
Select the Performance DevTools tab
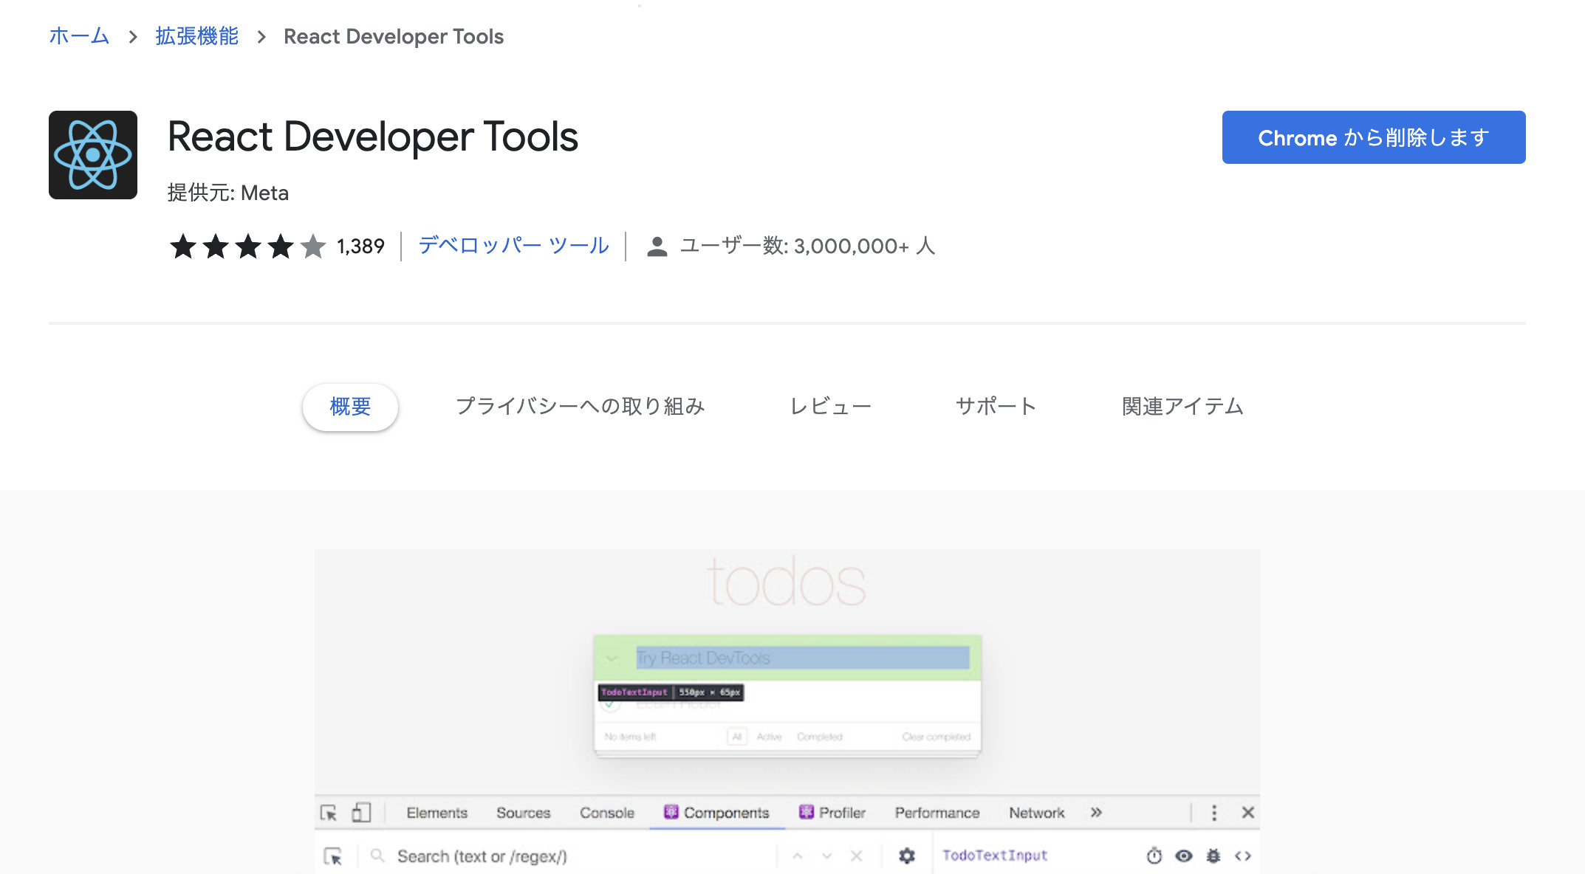(x=937, y=813)
